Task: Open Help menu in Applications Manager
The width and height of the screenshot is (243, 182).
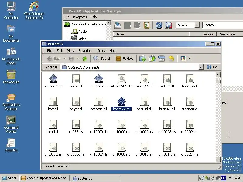Action: click(x=93, y=17)
